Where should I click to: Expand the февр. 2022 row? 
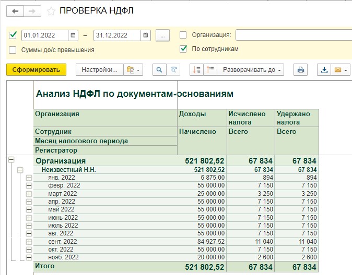pyautogui.click(x=29, y=185)
